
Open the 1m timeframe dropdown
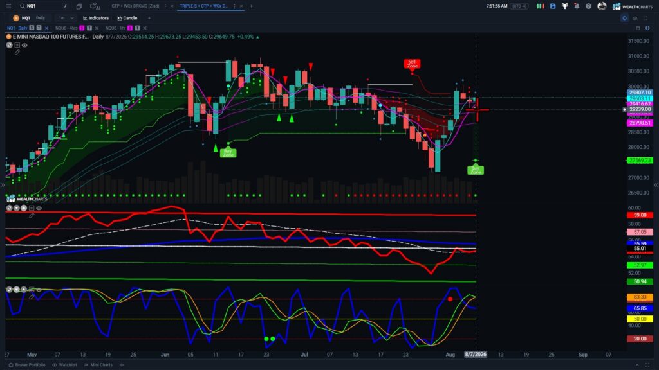pos(66,18)
